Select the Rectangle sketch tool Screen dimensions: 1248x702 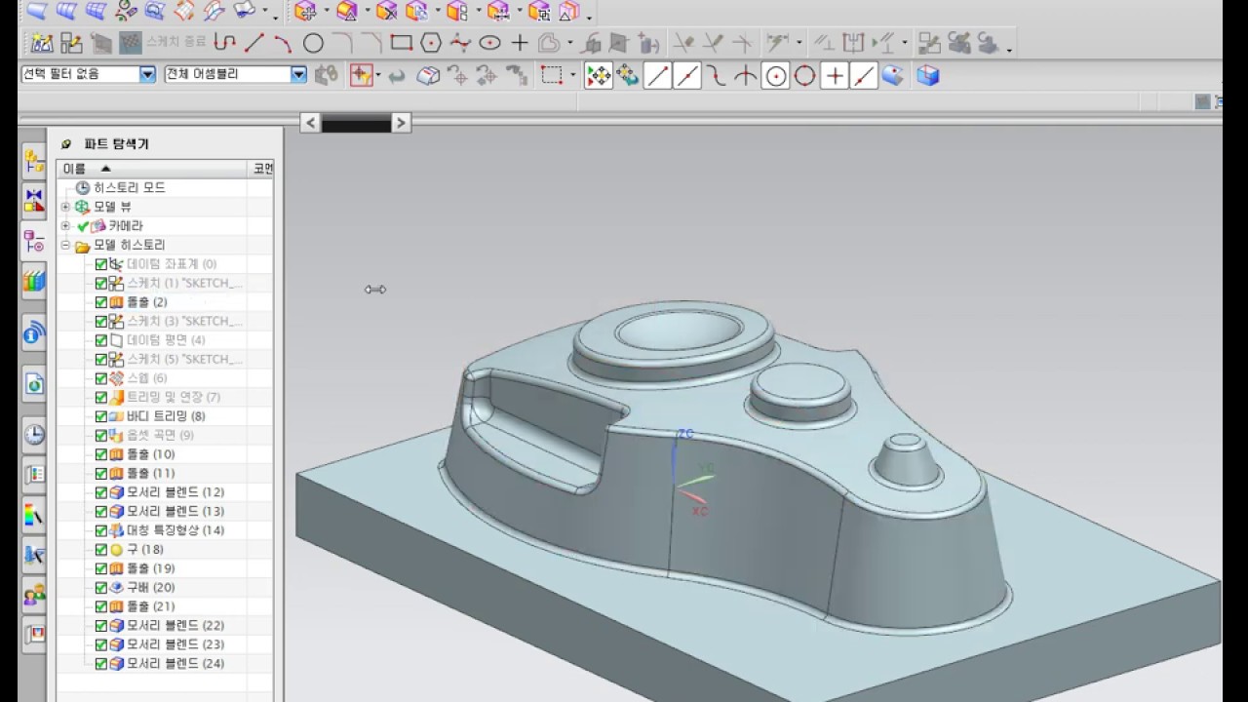[401, 43]
